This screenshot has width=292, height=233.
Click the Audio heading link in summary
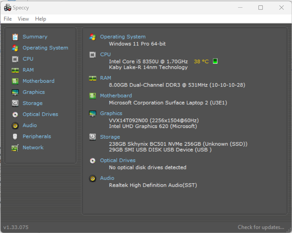(107, 178)
